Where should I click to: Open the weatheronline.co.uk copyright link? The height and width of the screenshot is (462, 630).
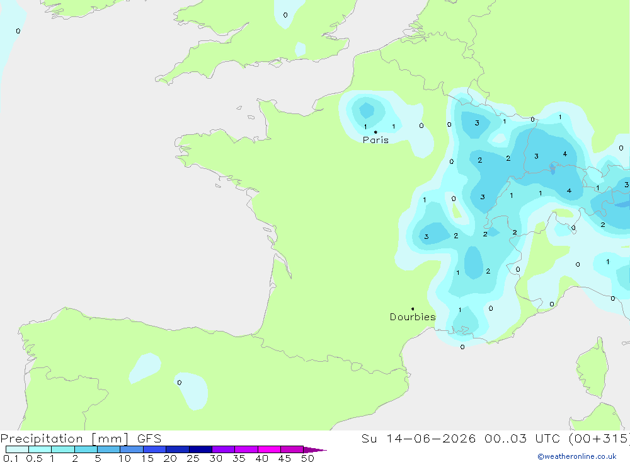pyautogui.click(x=577, y=456)
